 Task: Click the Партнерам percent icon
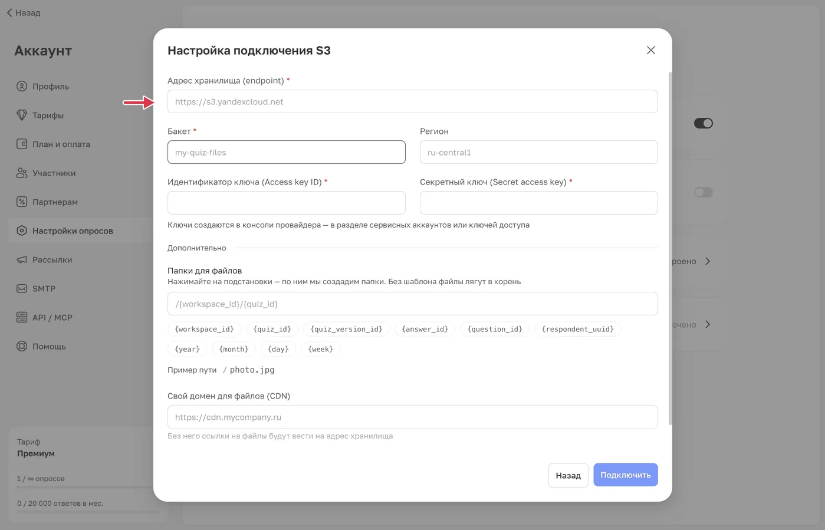[x=22, y=202]
